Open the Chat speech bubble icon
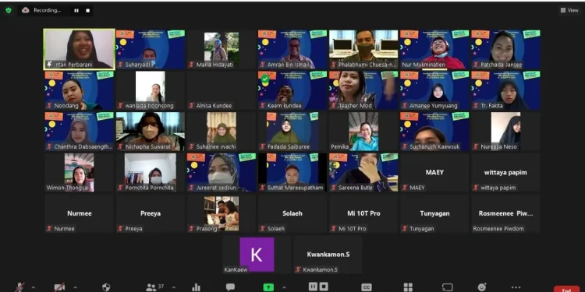The height and width of the screenshot is (292, 585). (x=230, y=287)
